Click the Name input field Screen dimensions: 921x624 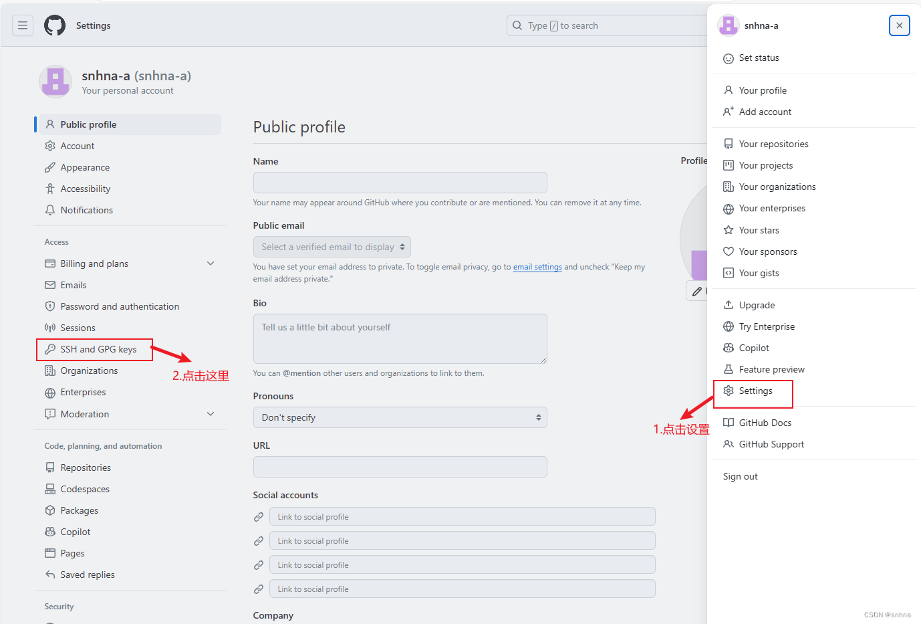pyautogui.click(x=400, y=183)
